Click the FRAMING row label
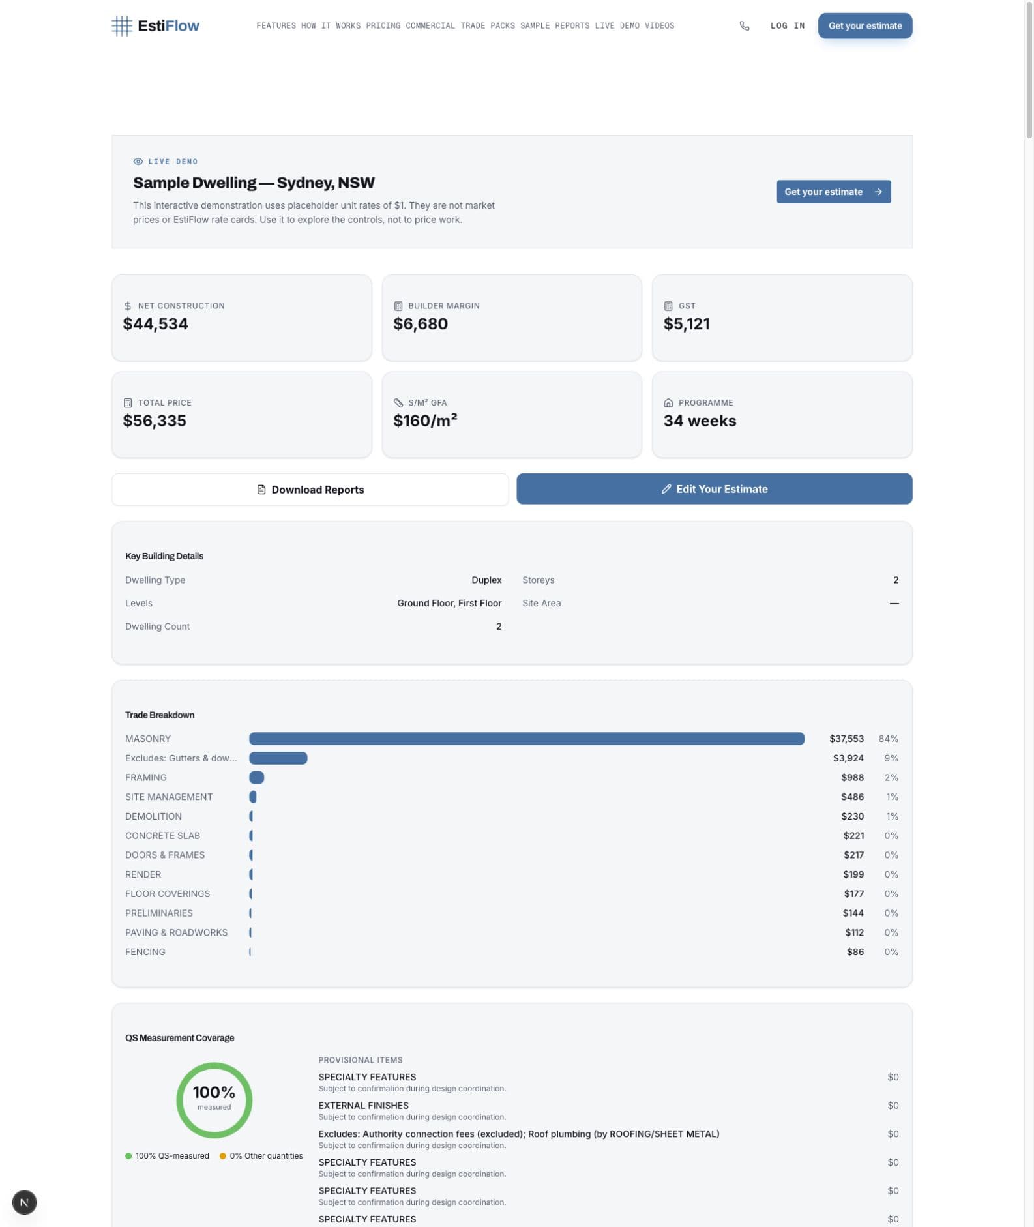This screenshot has width=1034, height=1227. [x=146, y=778]
